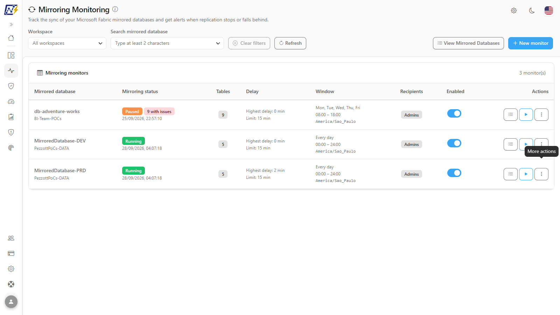
Task: Open the fingerprint icon in sidebar
Action: 11,148
